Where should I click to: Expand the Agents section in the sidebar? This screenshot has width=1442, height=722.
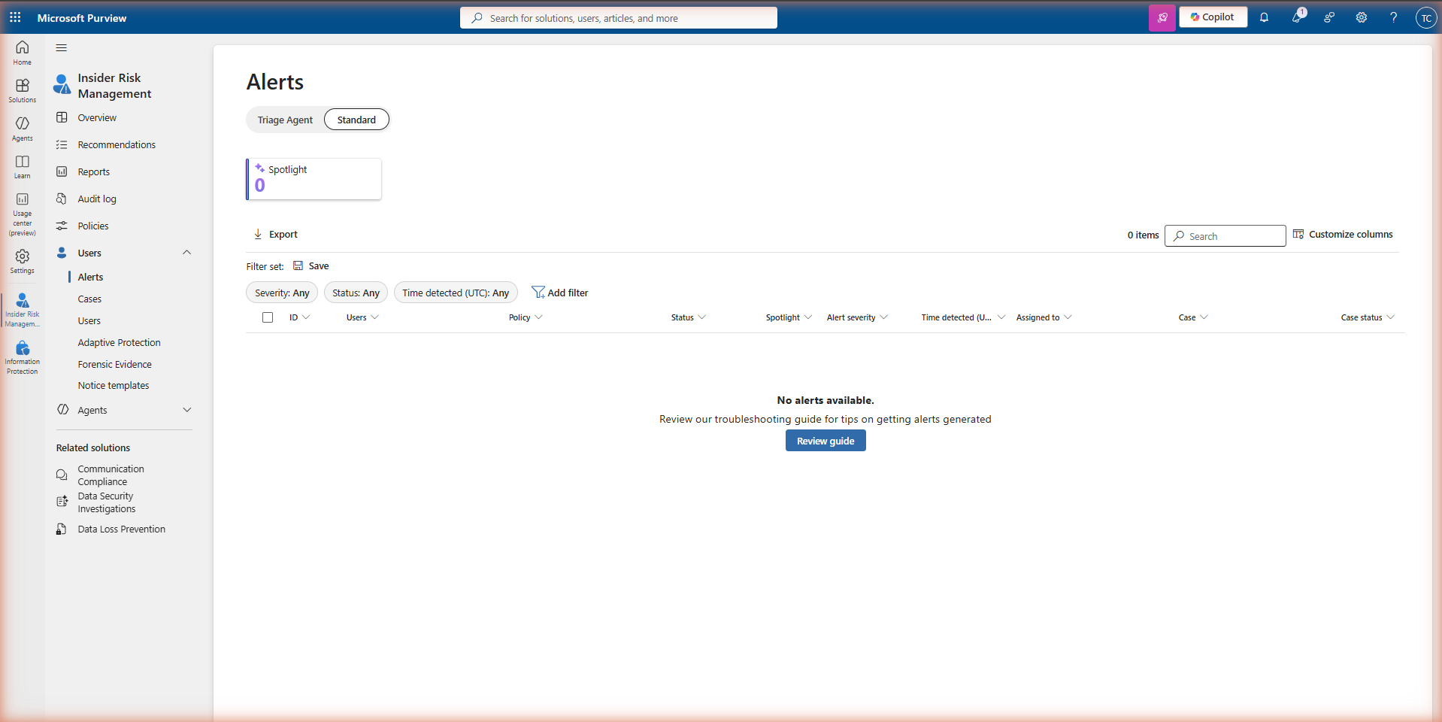pos(186,410)
